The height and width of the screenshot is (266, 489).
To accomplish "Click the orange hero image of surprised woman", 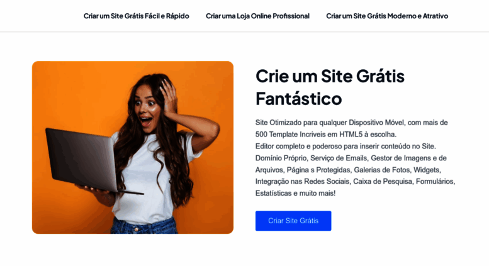I will tap(133, 147).
